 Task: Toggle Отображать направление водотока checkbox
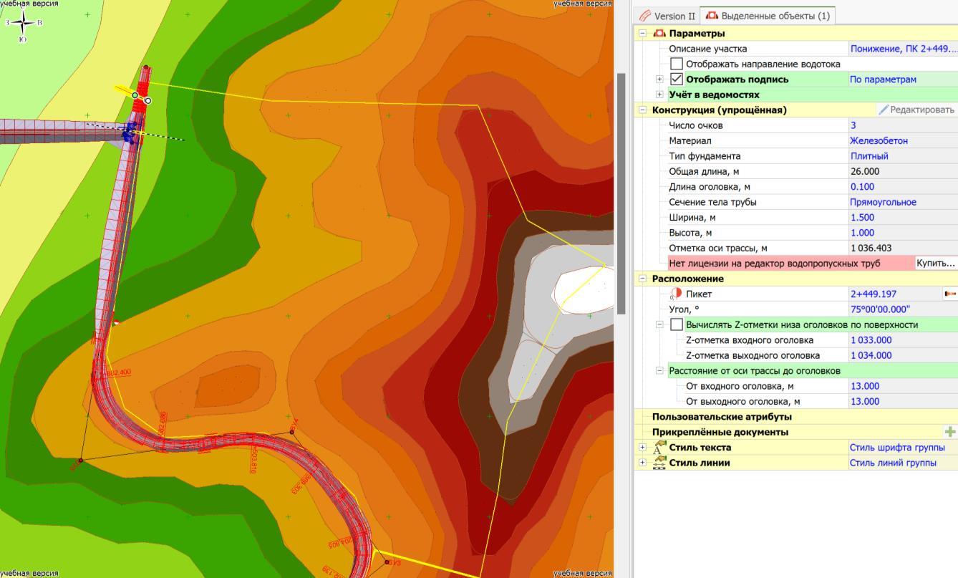tap(677, 64)
